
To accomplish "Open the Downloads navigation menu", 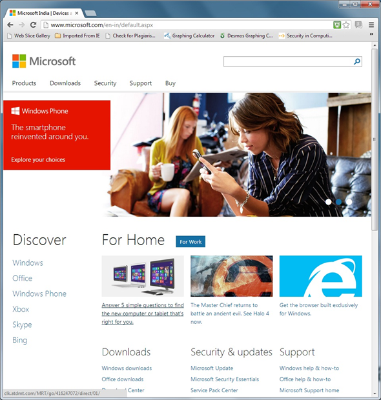I will 65,83.
